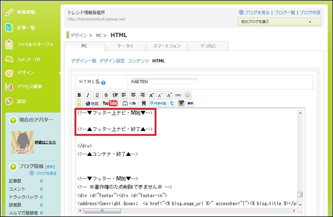The width and height of the screenshot is (333, 217).
Task: Open コンテンツ sub-navigation link
Action: coord(138,61)
